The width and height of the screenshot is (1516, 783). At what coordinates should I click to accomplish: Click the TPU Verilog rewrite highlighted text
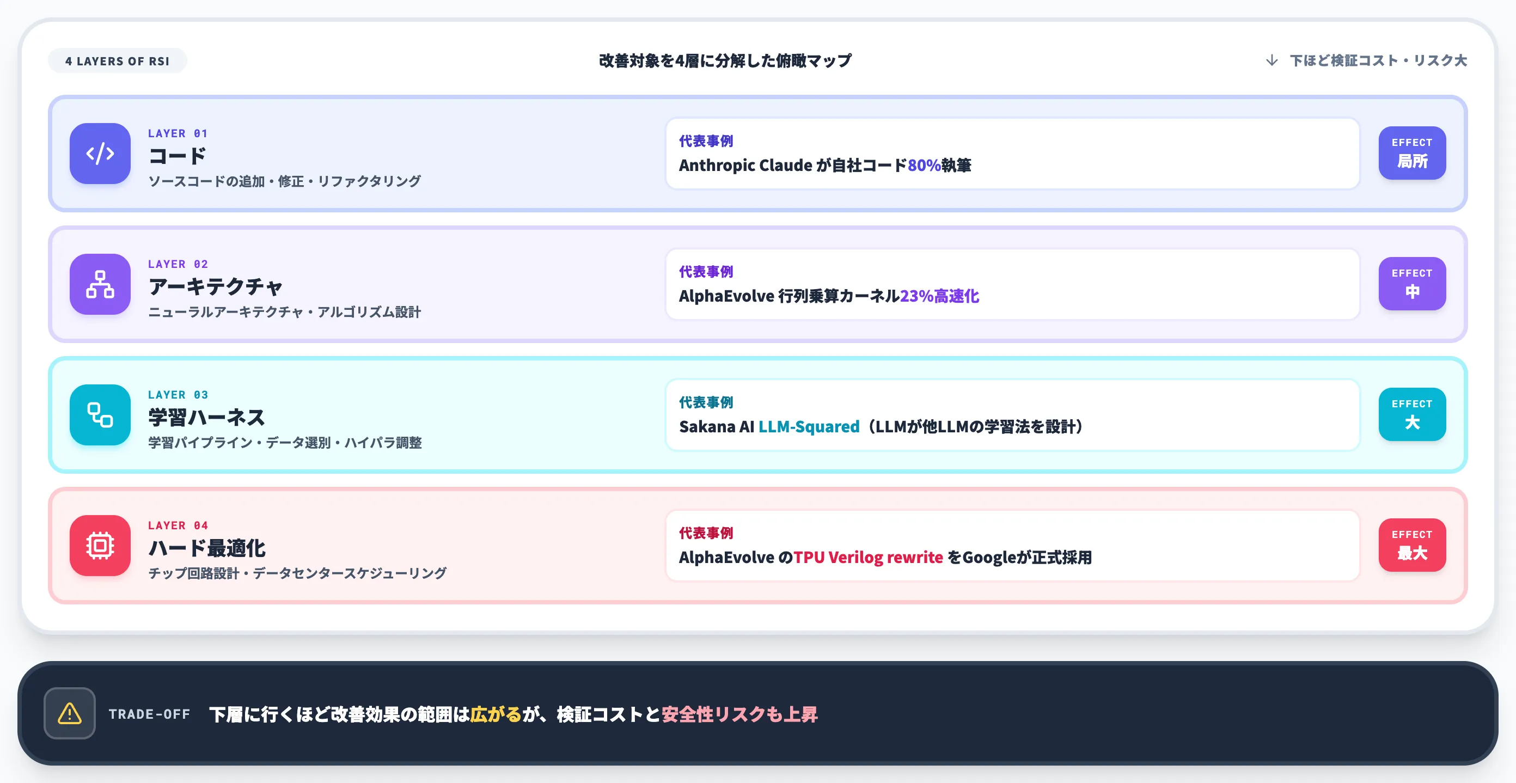868,557
